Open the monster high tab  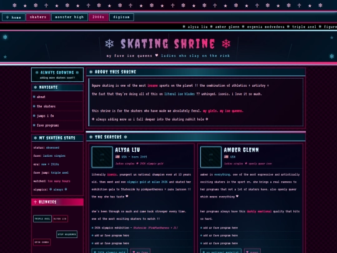click(x=69, y=17)
